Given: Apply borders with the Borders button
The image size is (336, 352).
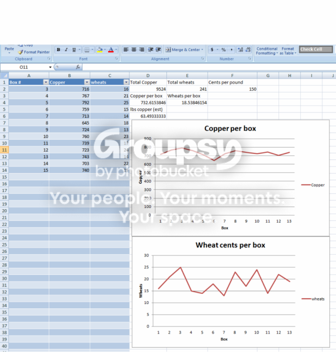Looking at the screenshot, I should [x=87, y=50].
